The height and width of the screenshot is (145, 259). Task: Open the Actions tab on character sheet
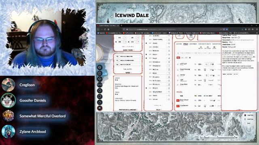(x=179, y=44)
